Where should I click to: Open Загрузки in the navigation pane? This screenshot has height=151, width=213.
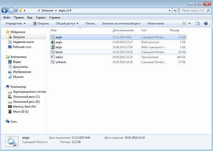[x=19, y=37]
